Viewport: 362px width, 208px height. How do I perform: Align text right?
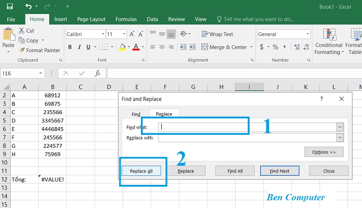[x=171, y=47]
